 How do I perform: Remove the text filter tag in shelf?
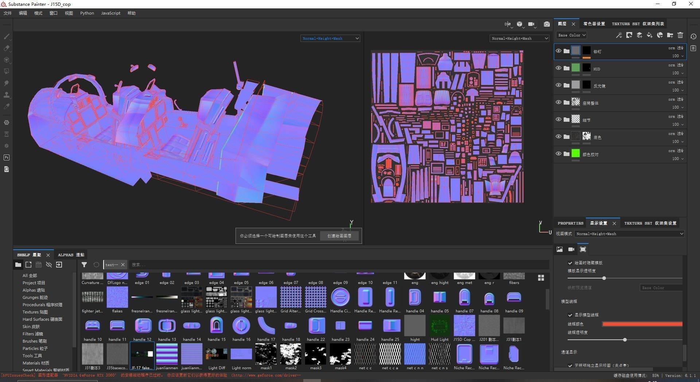(123, 265)
